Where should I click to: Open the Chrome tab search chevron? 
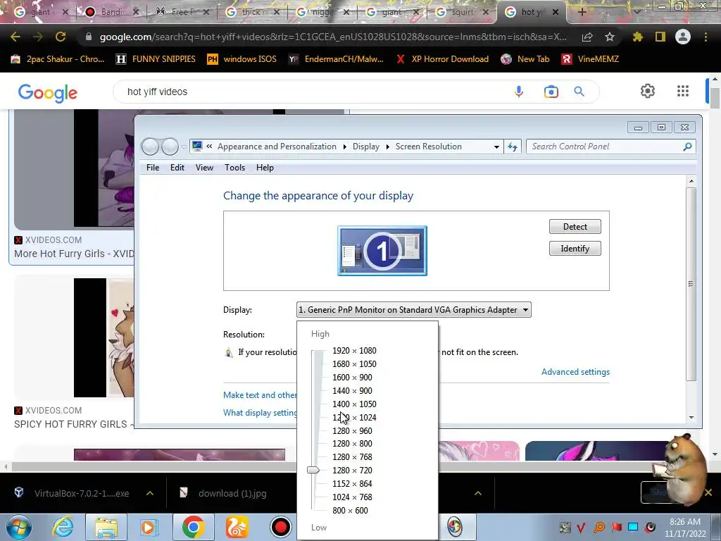point(637,12)
